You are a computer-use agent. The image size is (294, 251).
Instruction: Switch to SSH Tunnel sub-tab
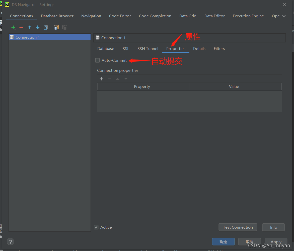pyautogui.click(x=148, y=49)
